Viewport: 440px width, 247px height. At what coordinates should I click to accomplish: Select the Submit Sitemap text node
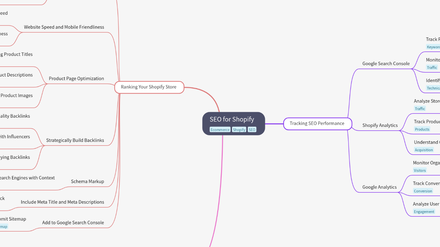(13, 219)
